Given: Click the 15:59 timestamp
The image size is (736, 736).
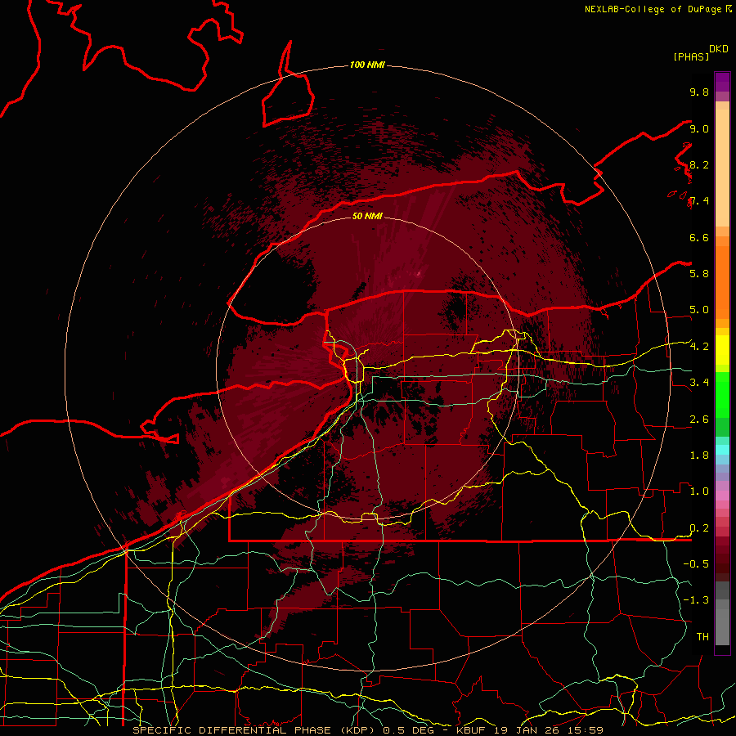Looking at the screenshot, I should (585, 730).
